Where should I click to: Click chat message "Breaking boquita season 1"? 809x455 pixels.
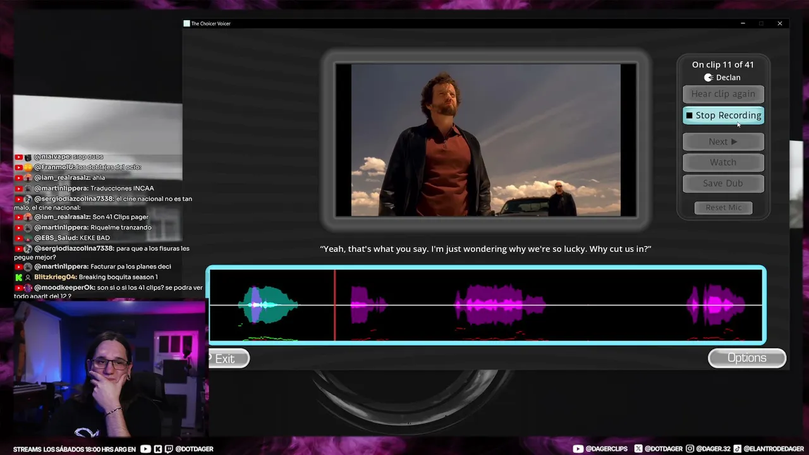click(118, 277)
